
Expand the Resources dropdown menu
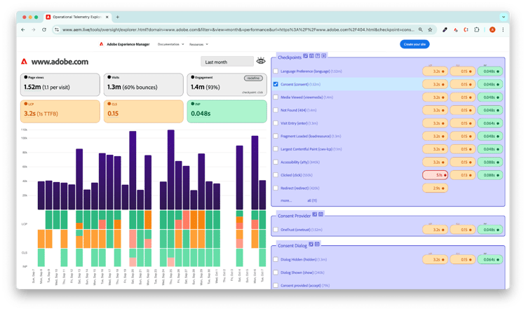pos(201,44)
